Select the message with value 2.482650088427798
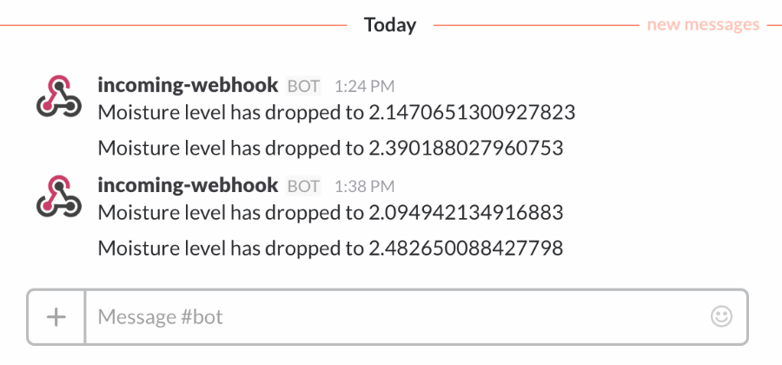Screen dimensions: 782x365 (x=331, y=248)
